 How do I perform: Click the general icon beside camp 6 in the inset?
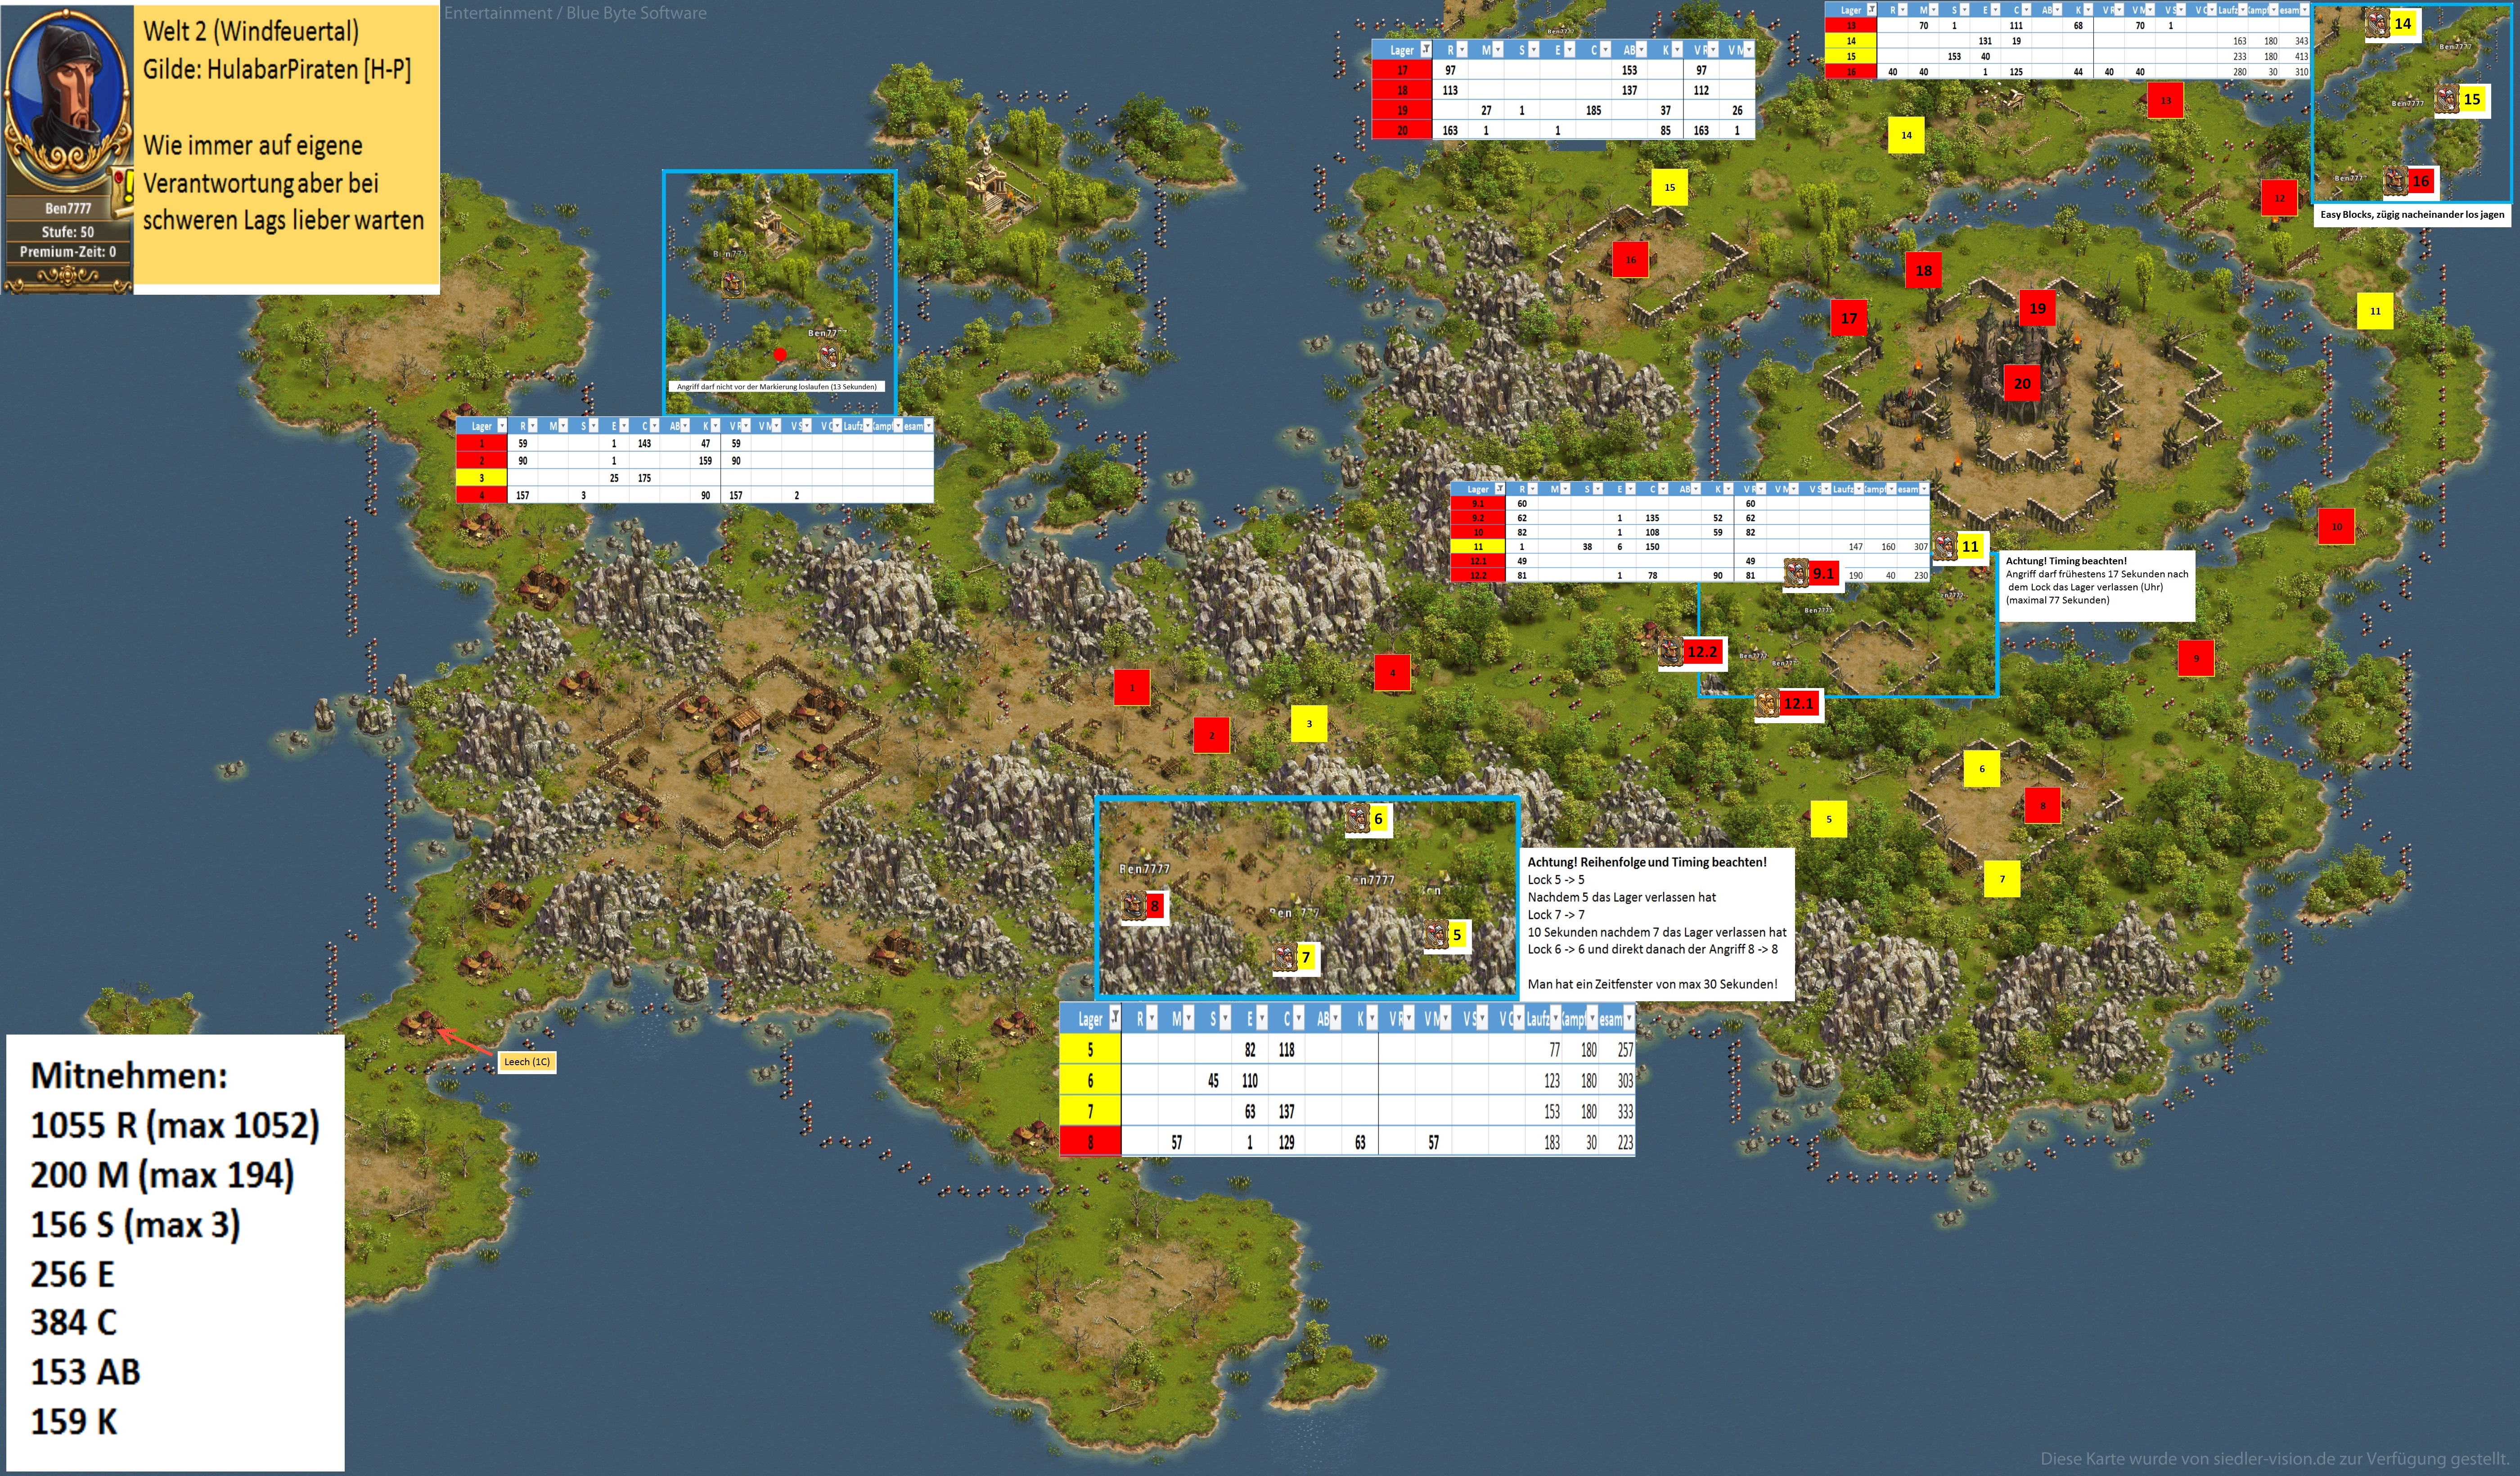point(1357,819)
